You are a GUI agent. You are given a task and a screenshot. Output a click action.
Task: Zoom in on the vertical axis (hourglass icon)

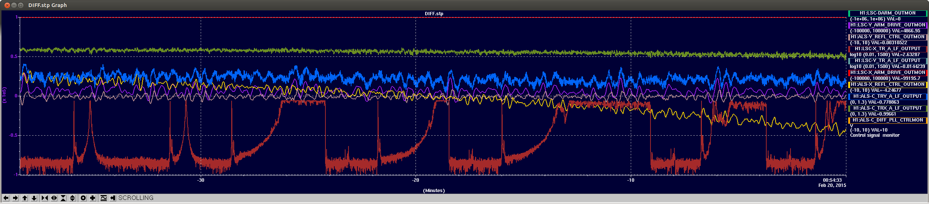[x=63, y=198]
